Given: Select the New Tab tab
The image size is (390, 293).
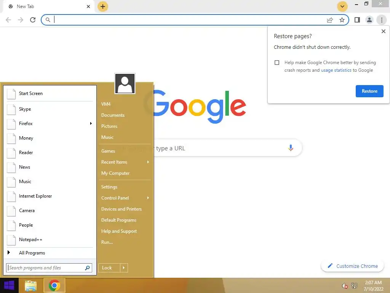Looking at the screenshot, I should point(48,6).
